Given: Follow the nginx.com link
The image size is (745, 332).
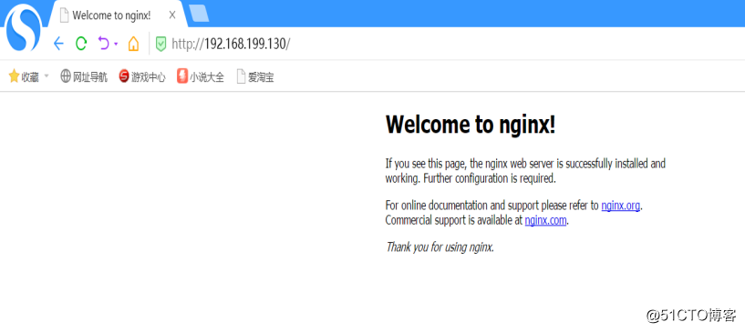Looking at the screenshot, I should tap(545, 221).
